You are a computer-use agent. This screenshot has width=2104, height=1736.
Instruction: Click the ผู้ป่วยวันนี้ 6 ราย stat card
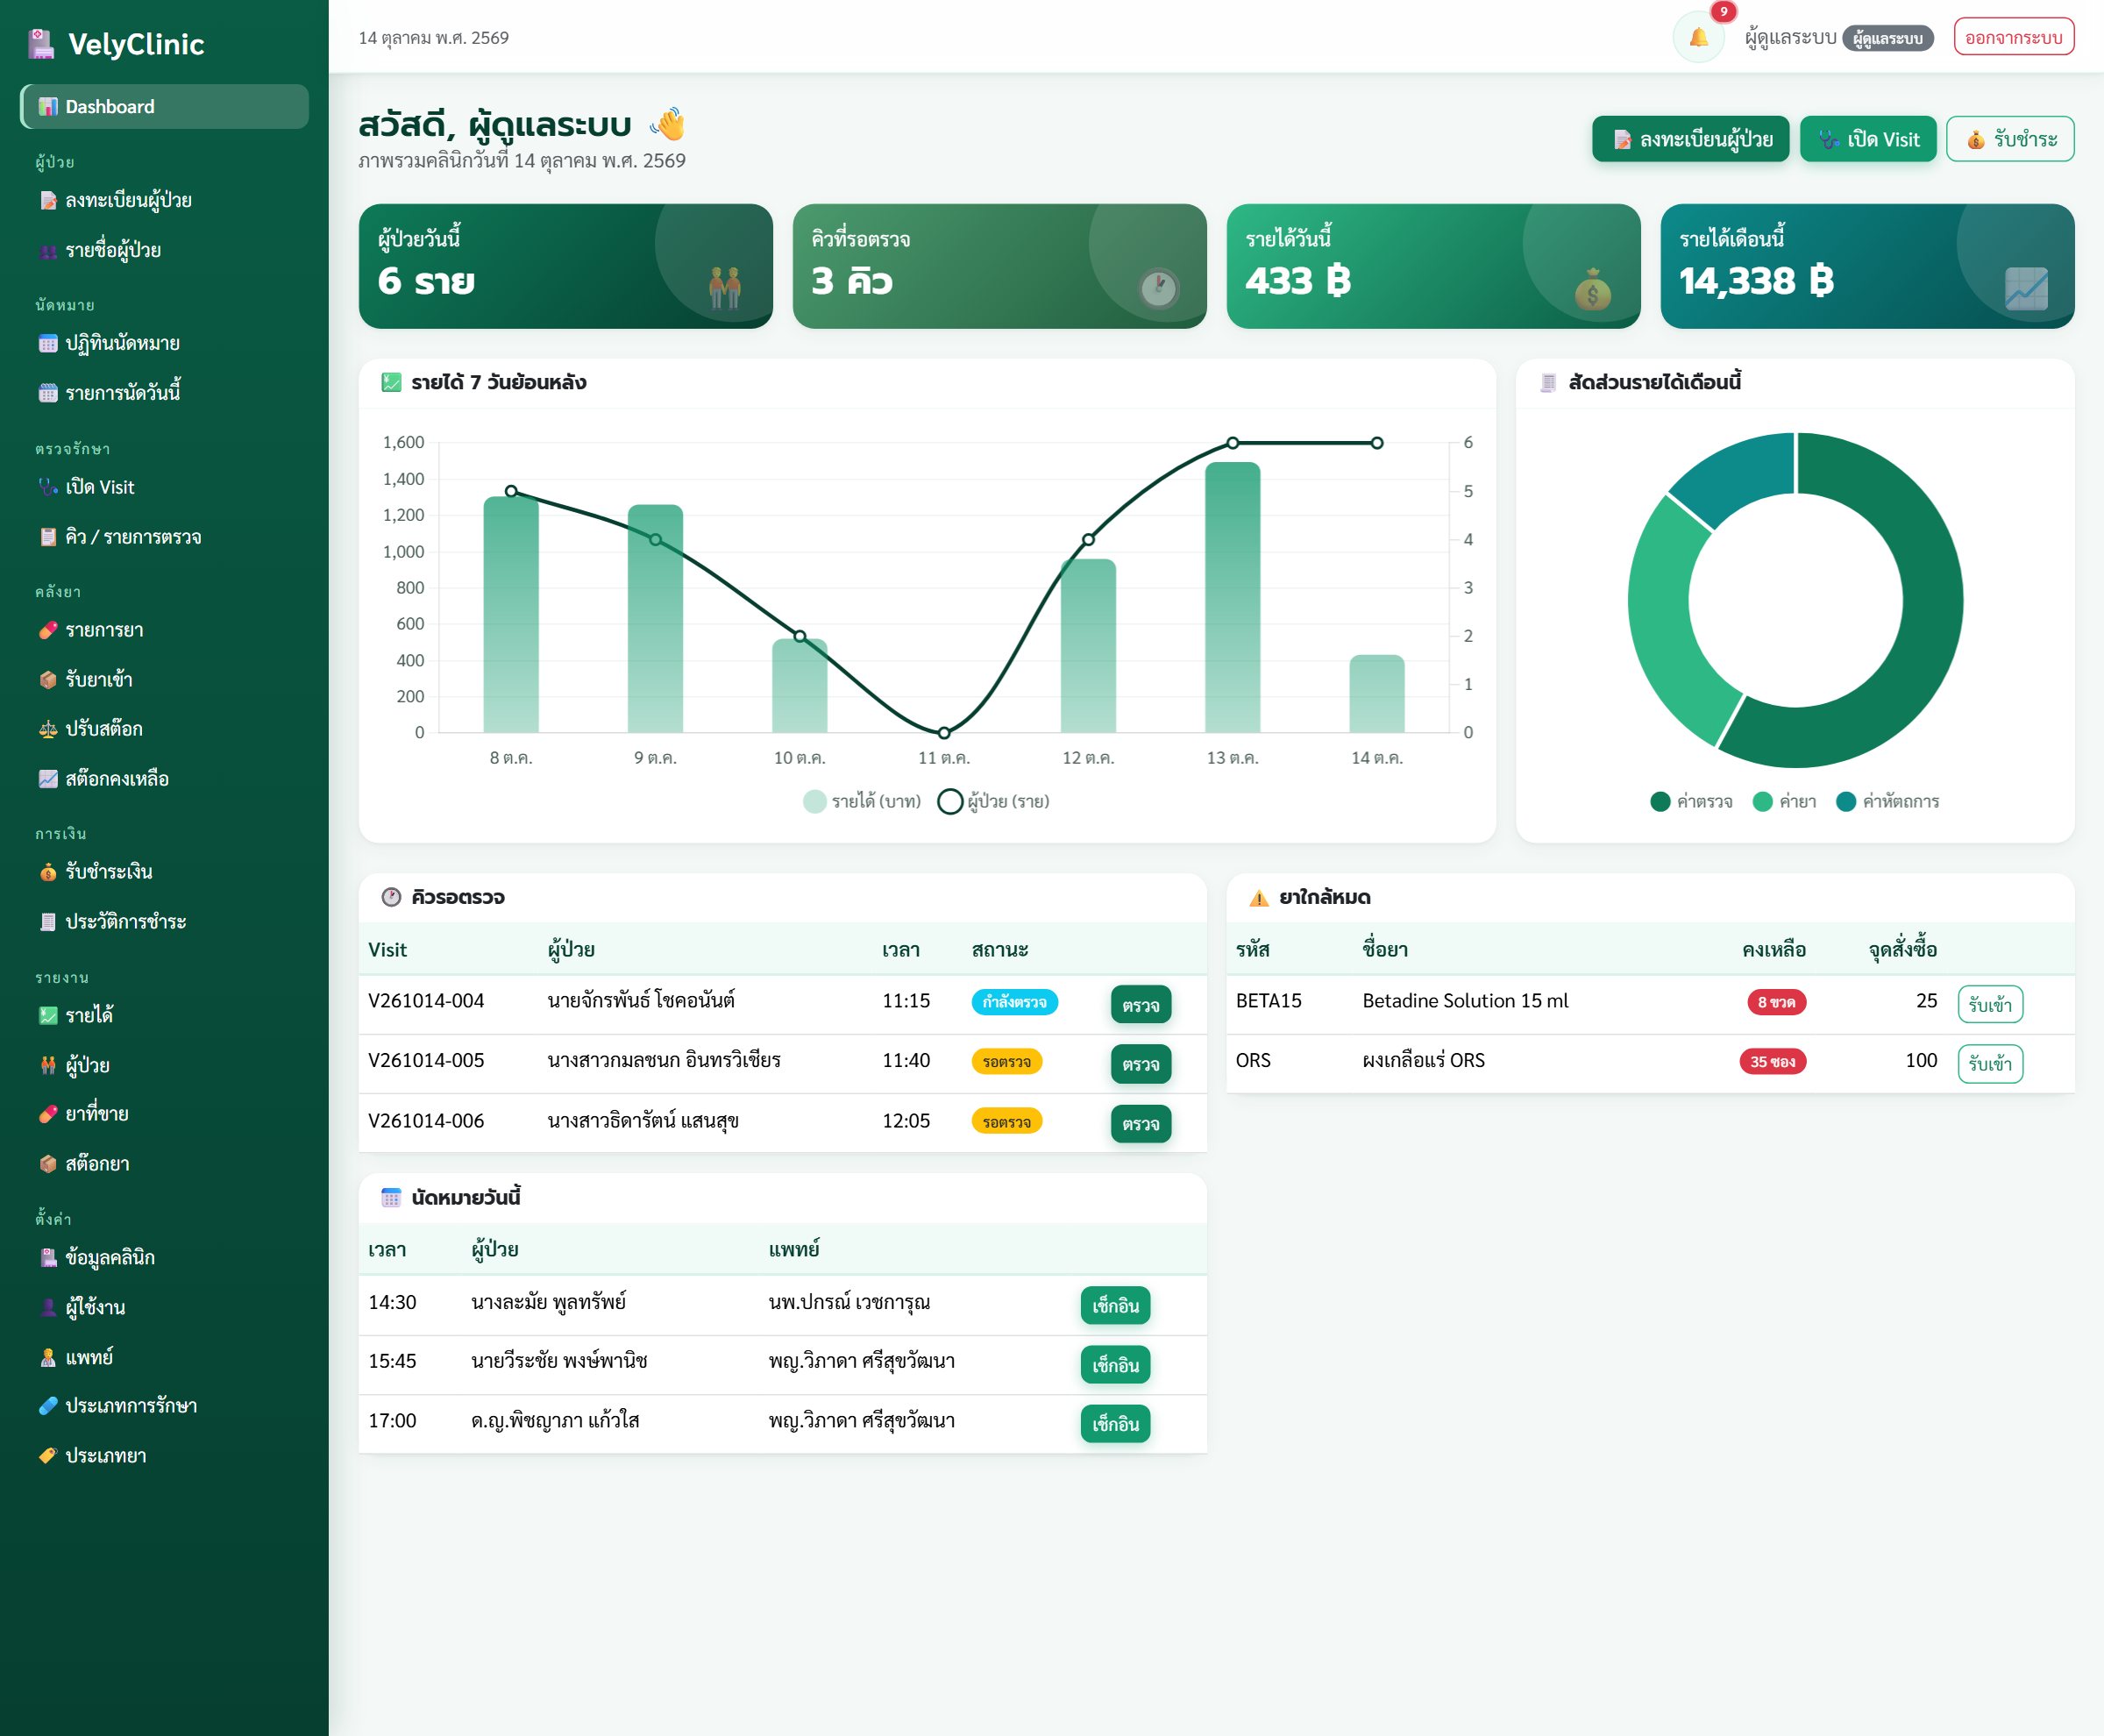[565, 266]
